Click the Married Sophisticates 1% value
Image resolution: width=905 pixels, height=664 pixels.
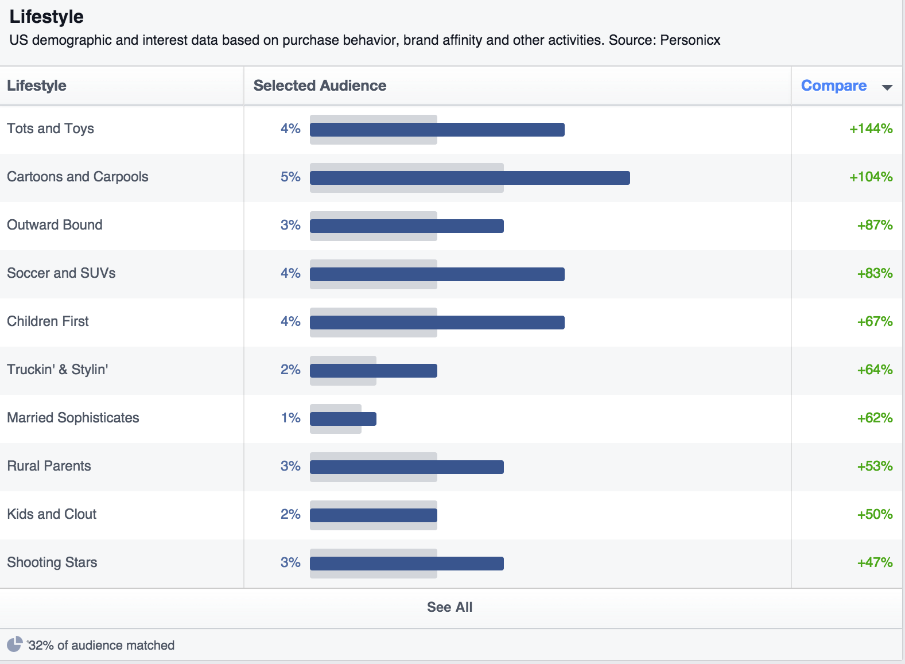(293, 419)
